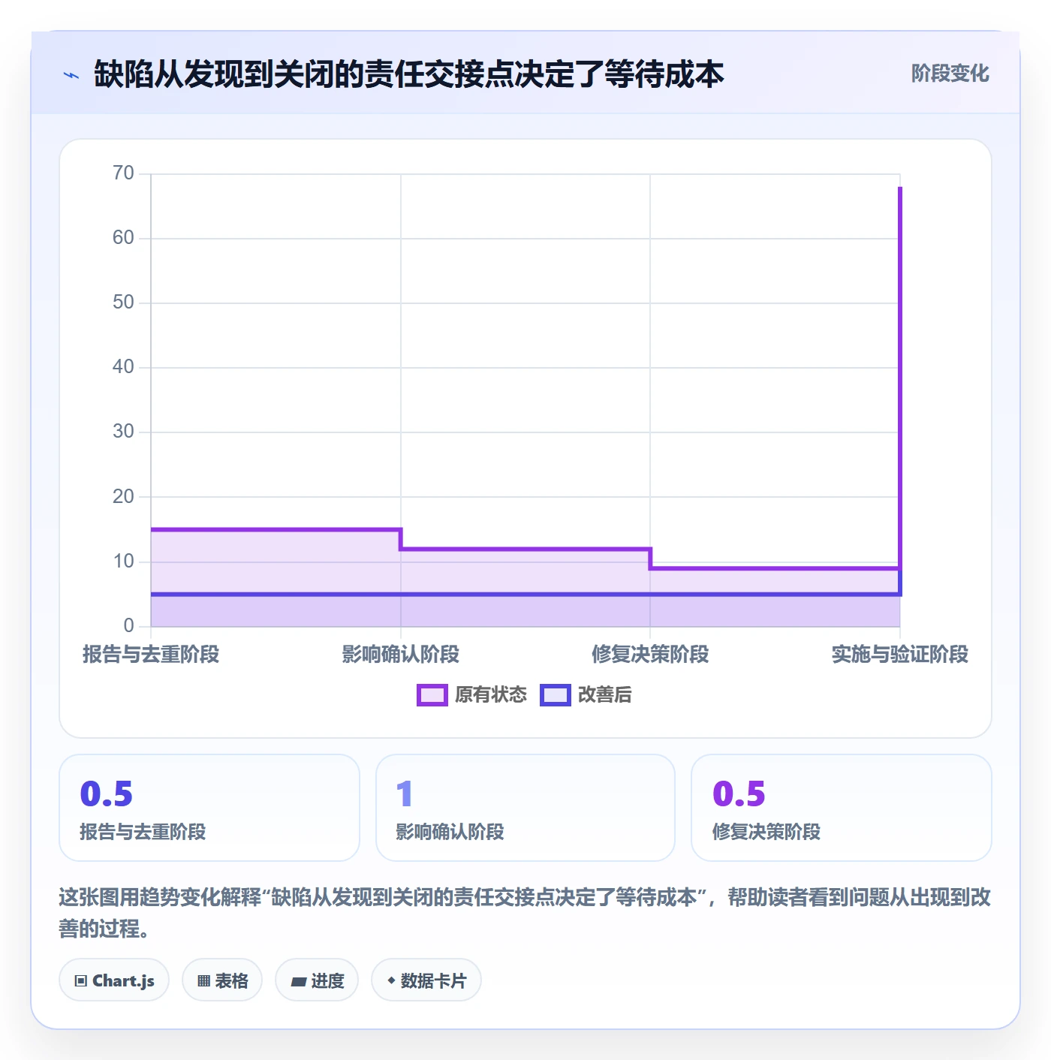Viewport: 1051px width, 1060px height.
Task: Click the 30 y-axis tick value
Action: click(123, 432)
